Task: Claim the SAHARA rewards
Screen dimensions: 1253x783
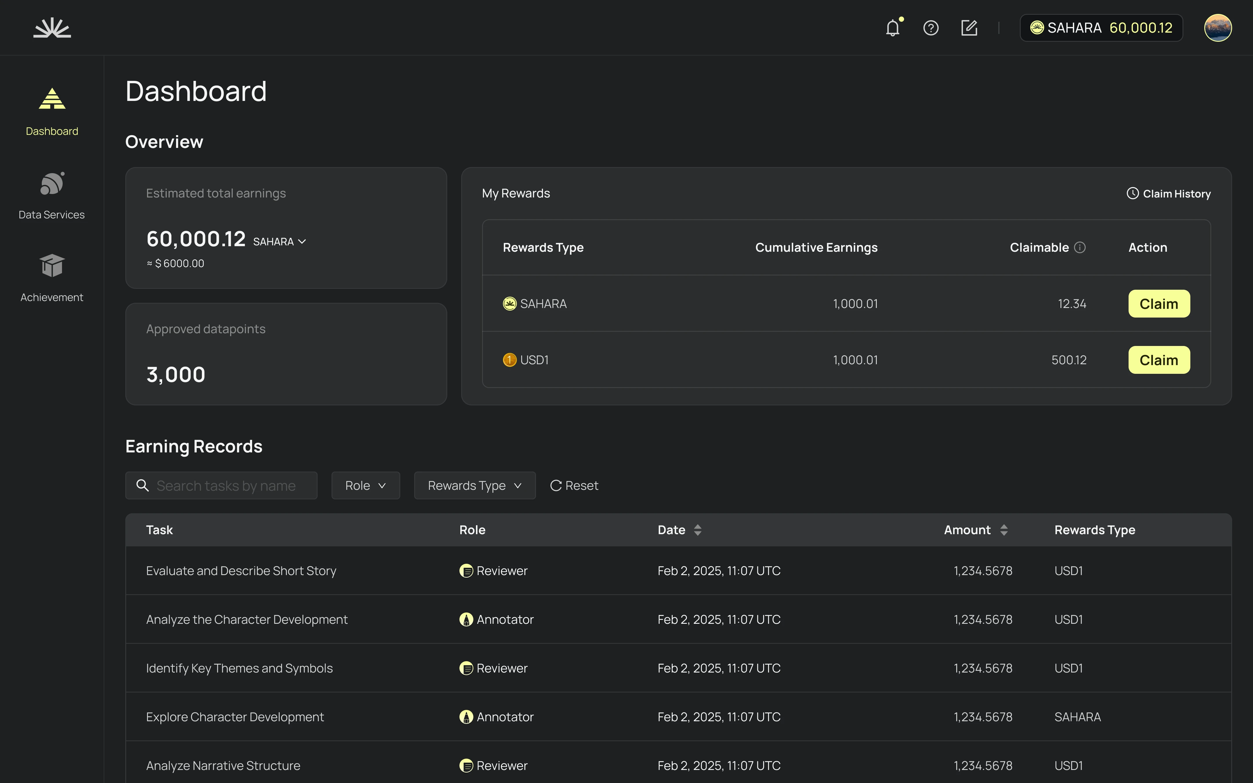Action: point(1159,304)
